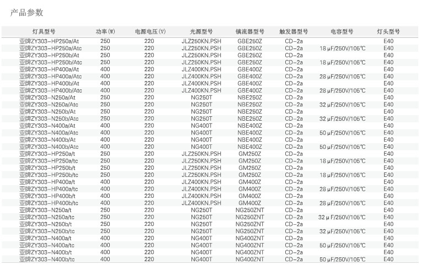Select model 亚牌ZY303-N250a/tc
This screenshot has width=421, height=270.
coord(47,217)
